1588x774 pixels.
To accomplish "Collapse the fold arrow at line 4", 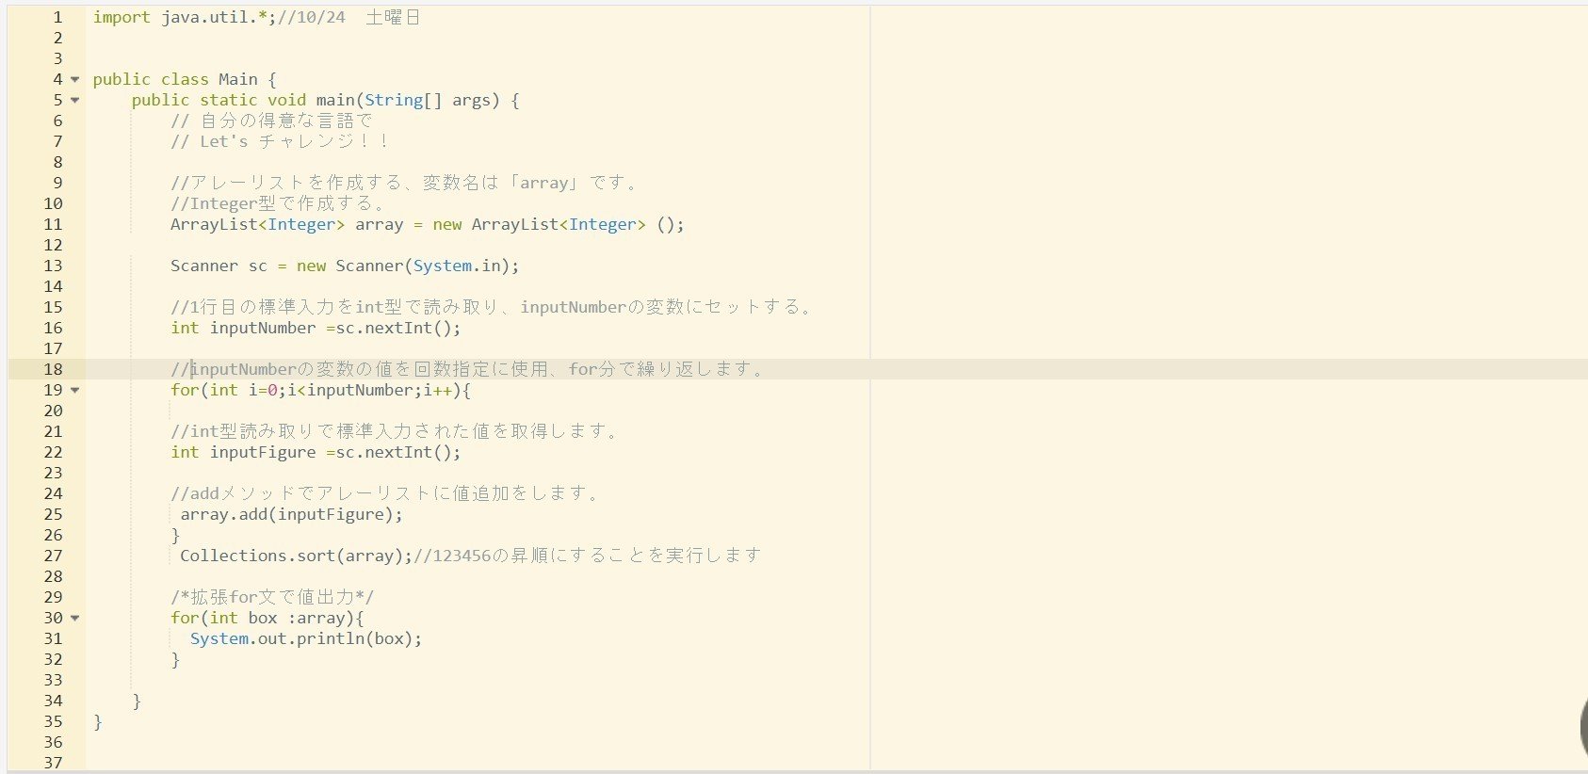I will 75,80.
